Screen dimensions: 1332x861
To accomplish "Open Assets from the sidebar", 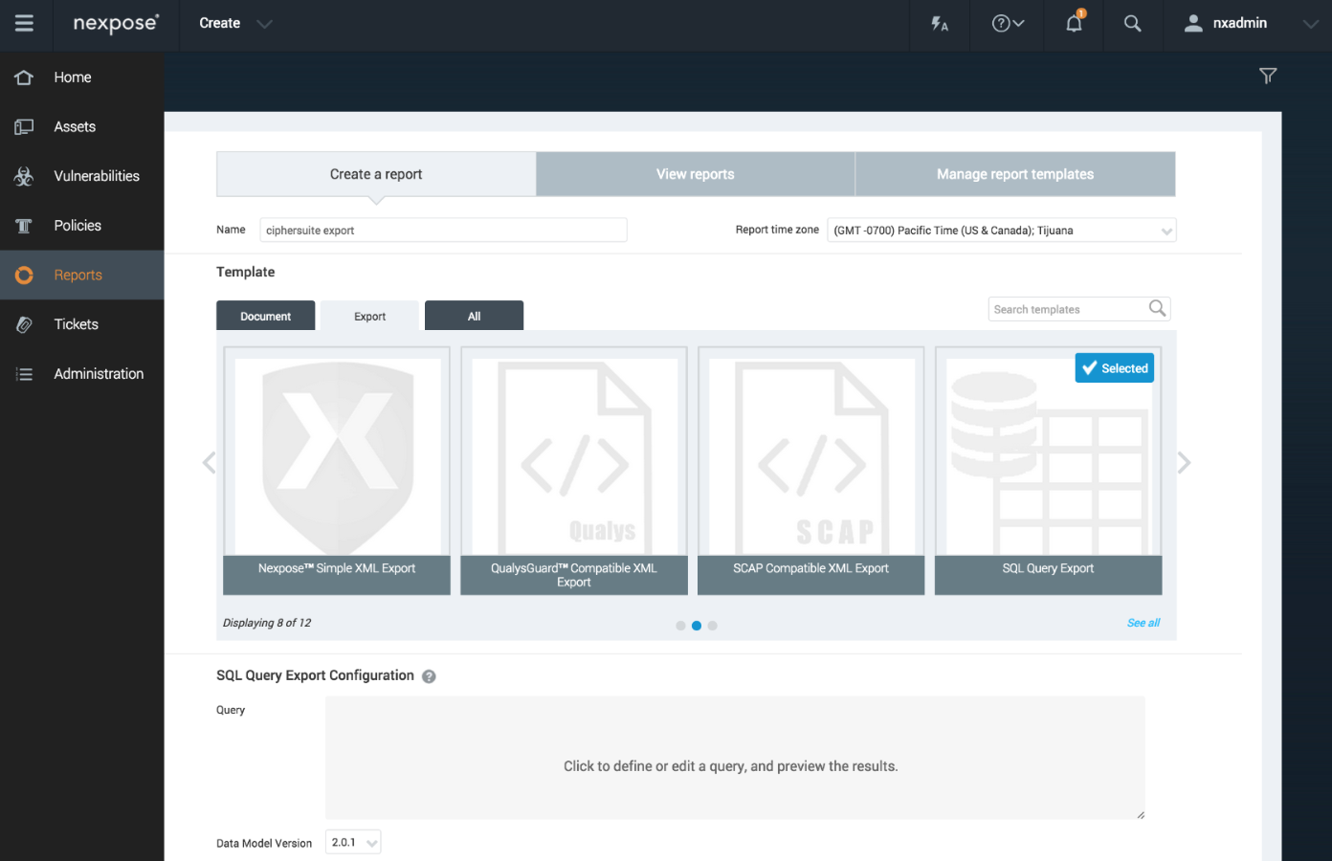I will click(x=75, y=126).
